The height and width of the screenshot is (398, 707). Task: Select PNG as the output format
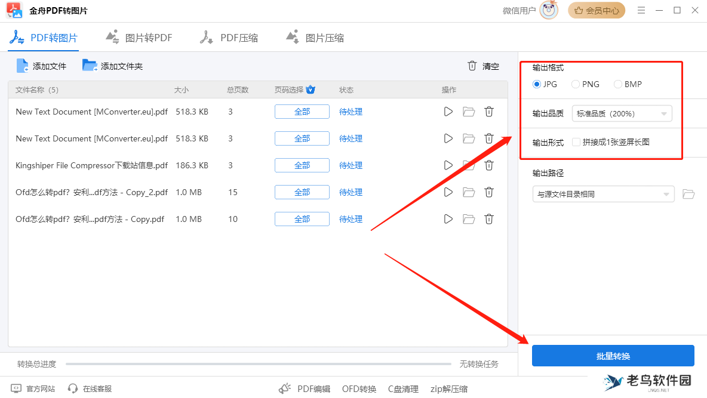click(575, 84)
